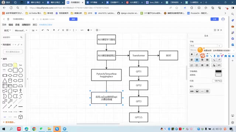236x132 pixels.
Task: Click the undo arrow in the toolbar
Action: click(x=43, y=30)
